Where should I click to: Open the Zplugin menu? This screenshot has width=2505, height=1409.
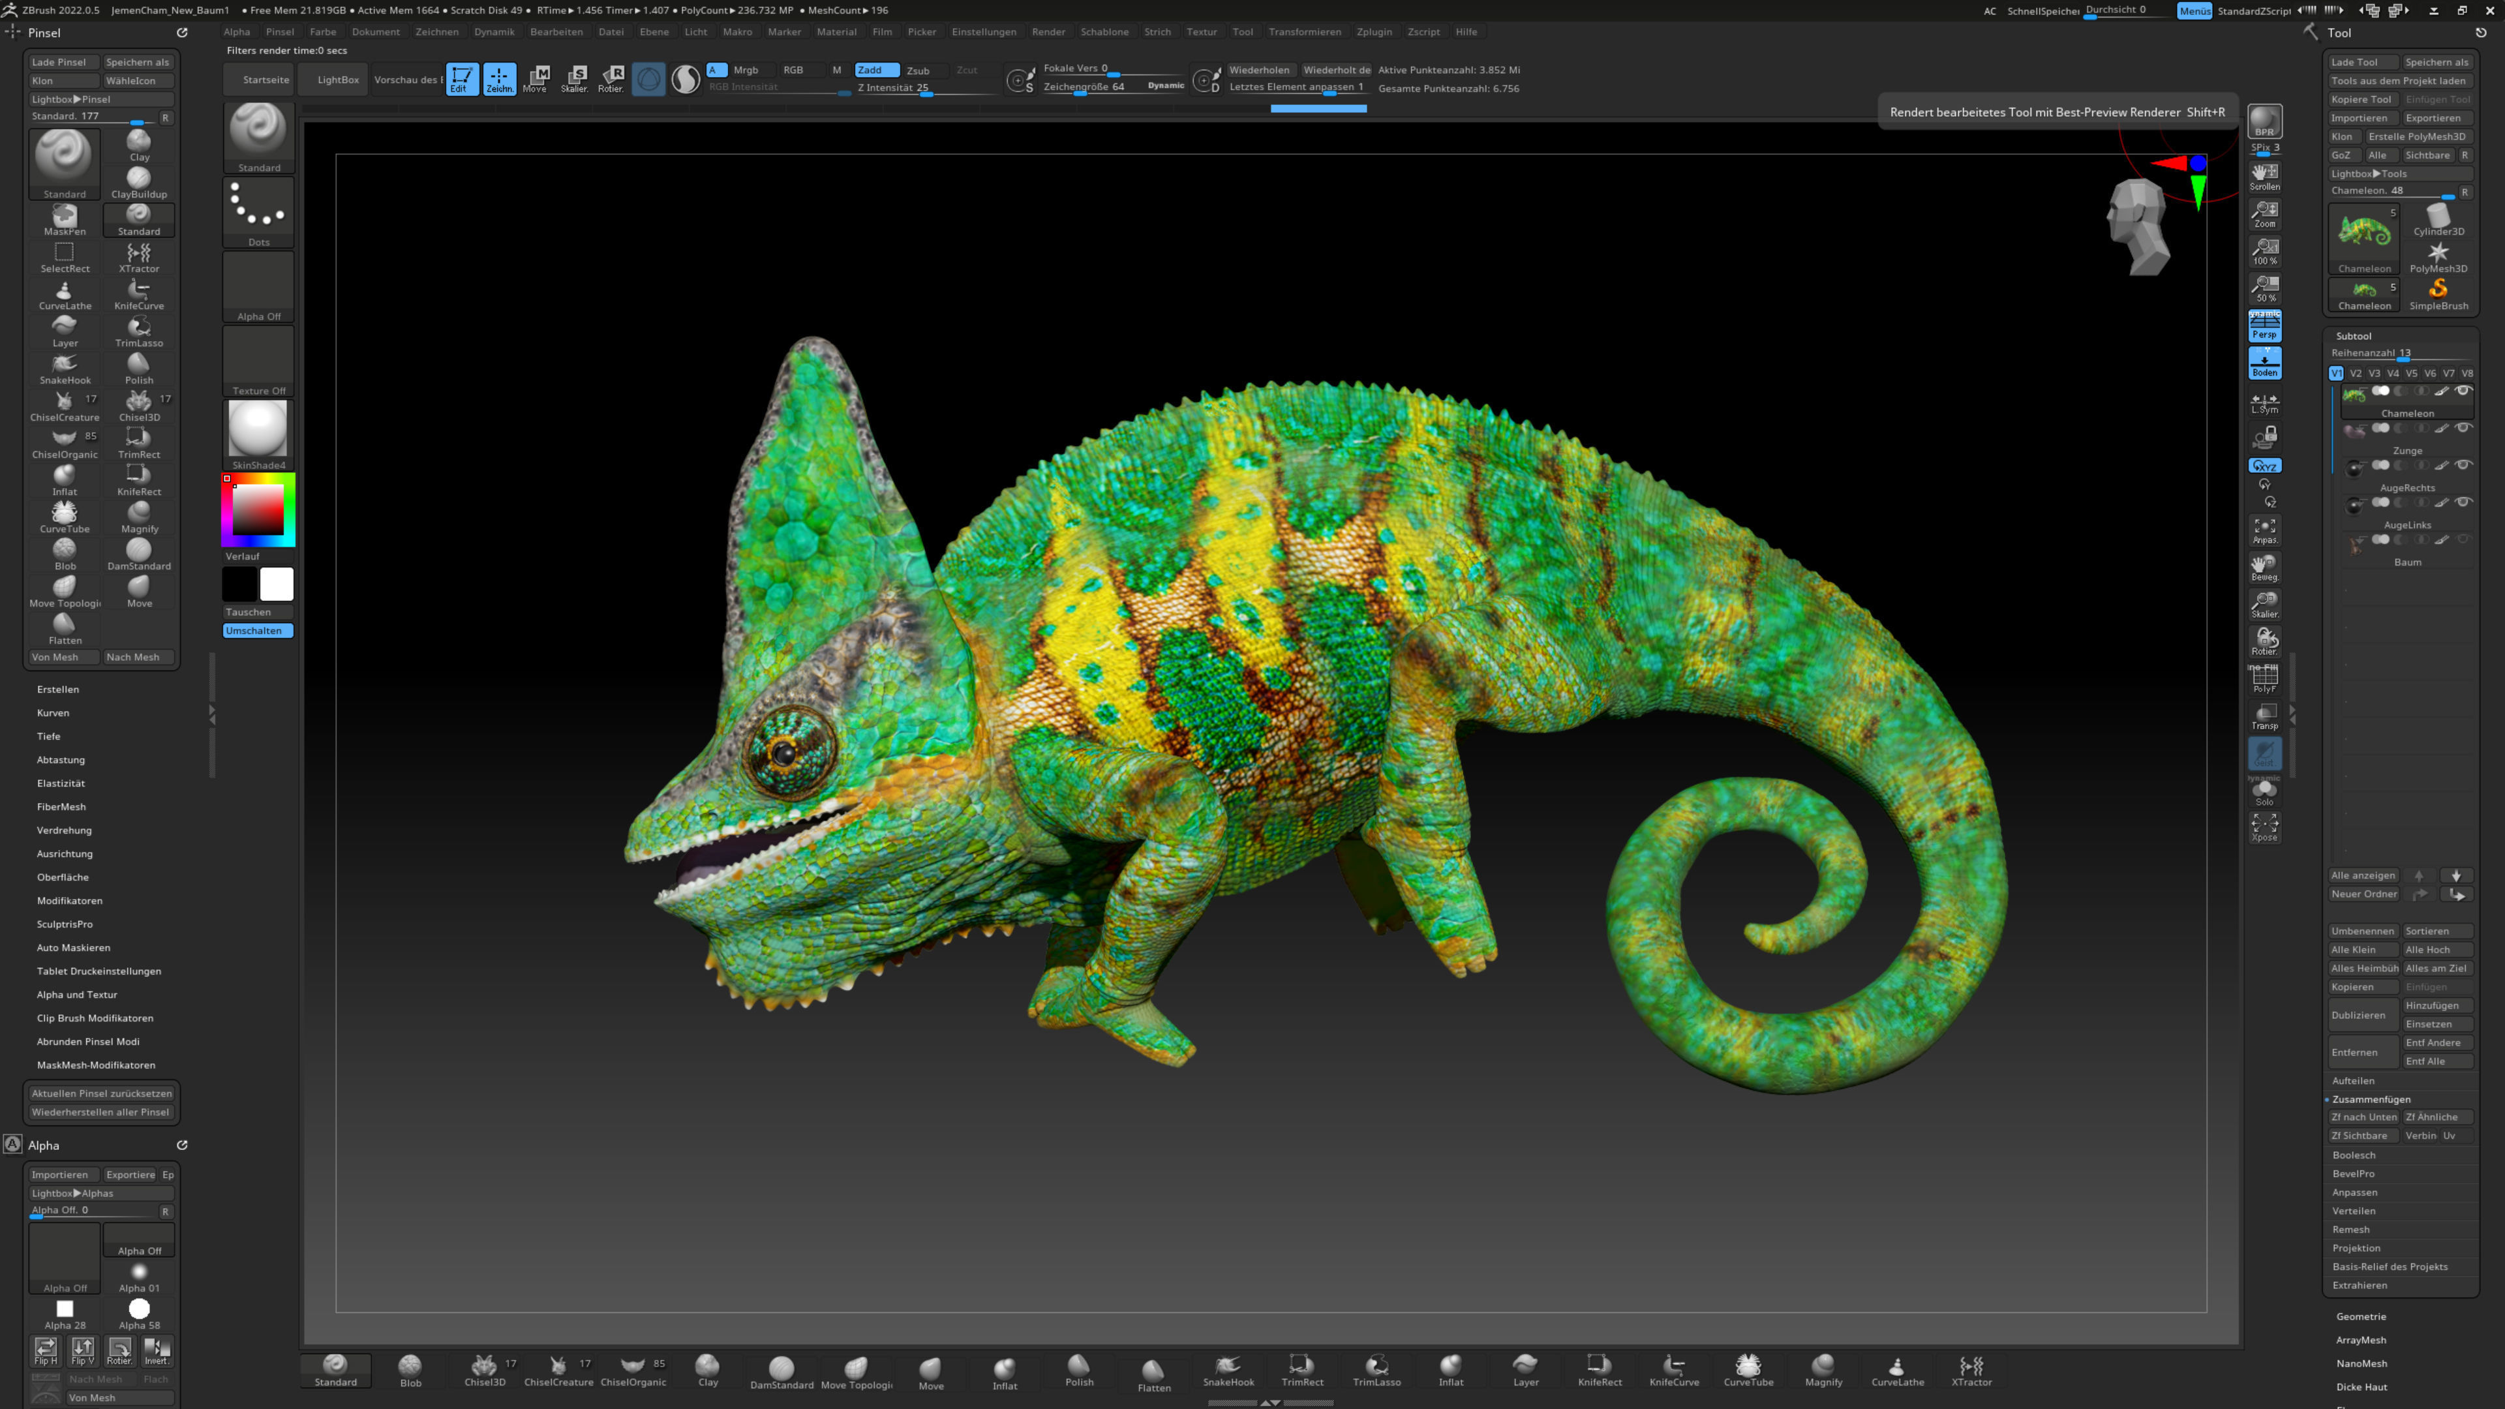1374,32
